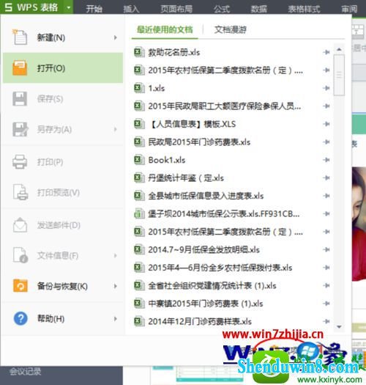
Task: Open recent file 丹堡统计年鉴（定.xls
Action: [x=186, y=177]
